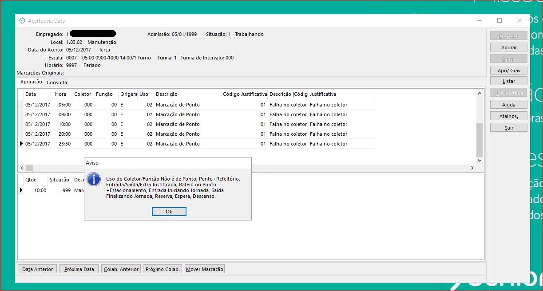This screenshot has width=543, height=291.
Task: Click the Apurar button
Action: click(509, 47)
